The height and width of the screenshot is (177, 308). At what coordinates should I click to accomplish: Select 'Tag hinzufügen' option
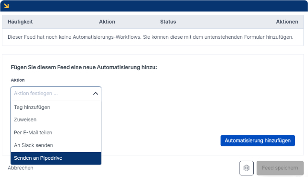56,107
